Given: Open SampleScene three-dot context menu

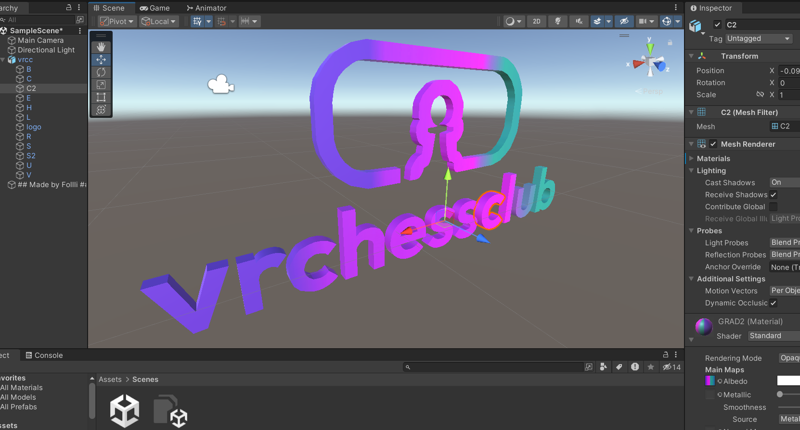Looking at the screenshot, I should (80, 31).
